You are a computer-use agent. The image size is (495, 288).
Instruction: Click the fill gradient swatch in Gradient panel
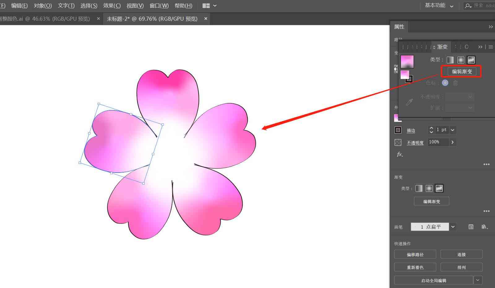tap(405, 74)
